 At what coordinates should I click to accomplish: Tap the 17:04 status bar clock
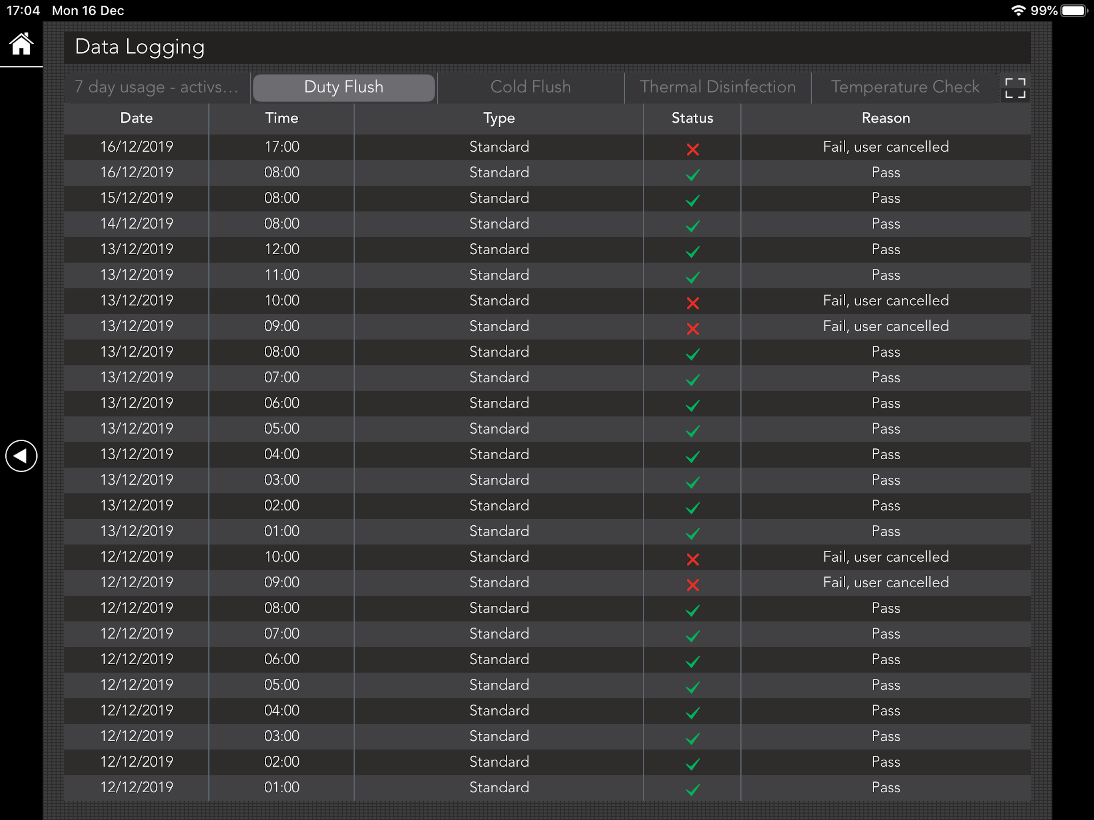coord(23,10)
